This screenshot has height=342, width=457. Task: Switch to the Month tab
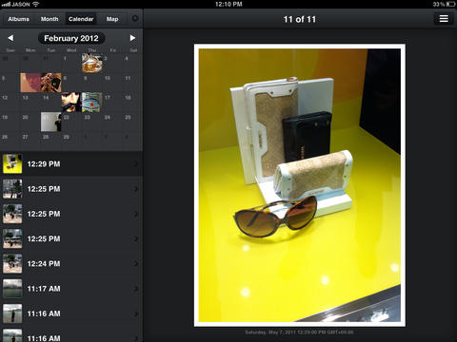coord(50,19)
